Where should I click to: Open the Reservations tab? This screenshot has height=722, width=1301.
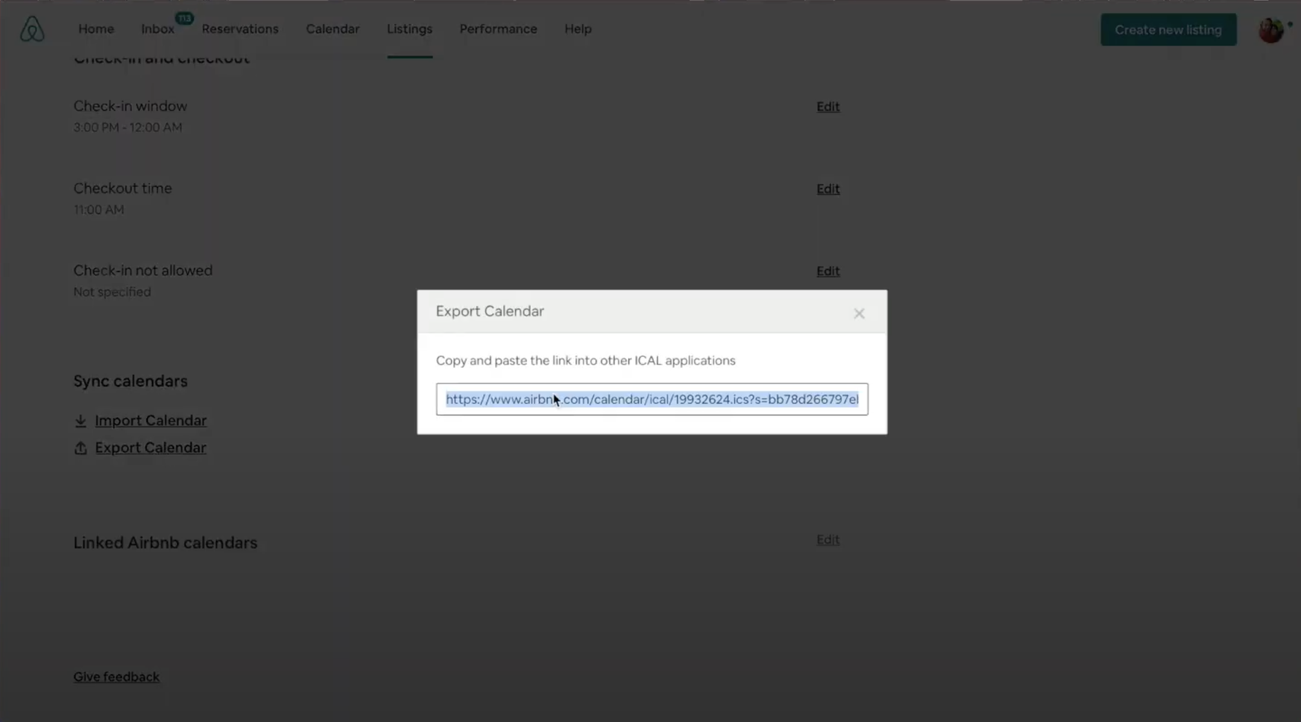[x=240, y=29]
